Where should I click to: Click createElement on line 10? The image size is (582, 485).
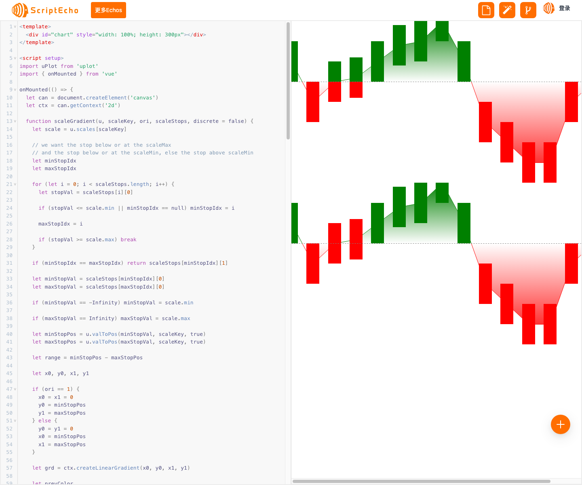[x=106, y=98]
